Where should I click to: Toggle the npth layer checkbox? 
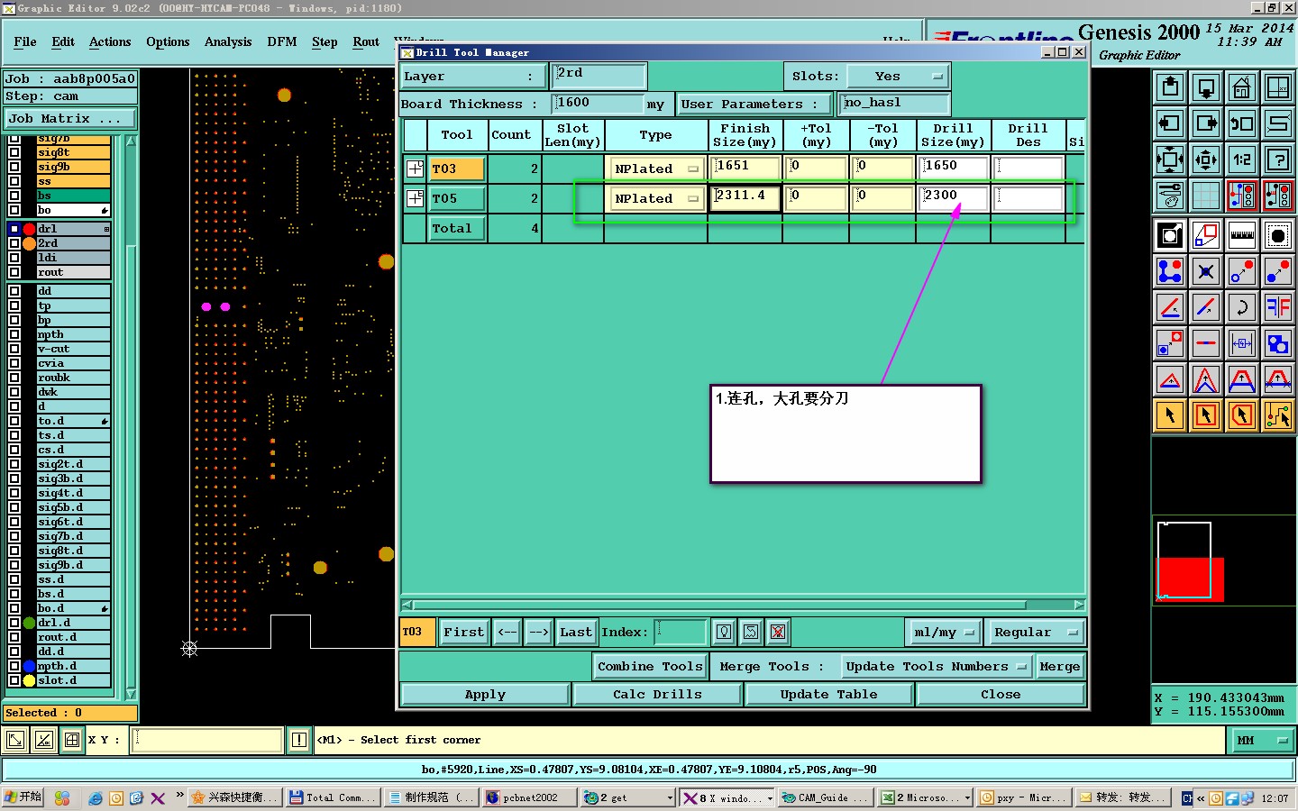click(14, 334)
